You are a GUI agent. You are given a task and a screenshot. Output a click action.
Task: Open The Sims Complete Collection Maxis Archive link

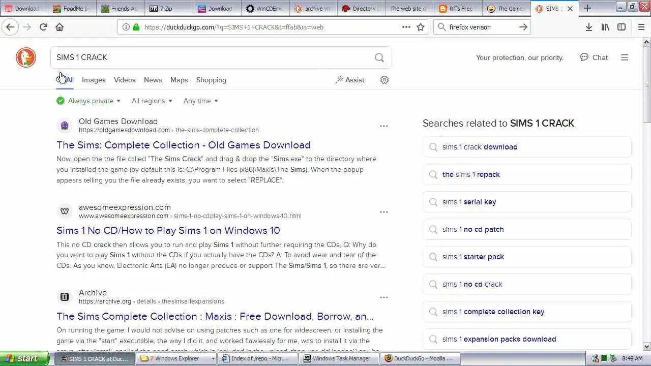tap(215, 316)
